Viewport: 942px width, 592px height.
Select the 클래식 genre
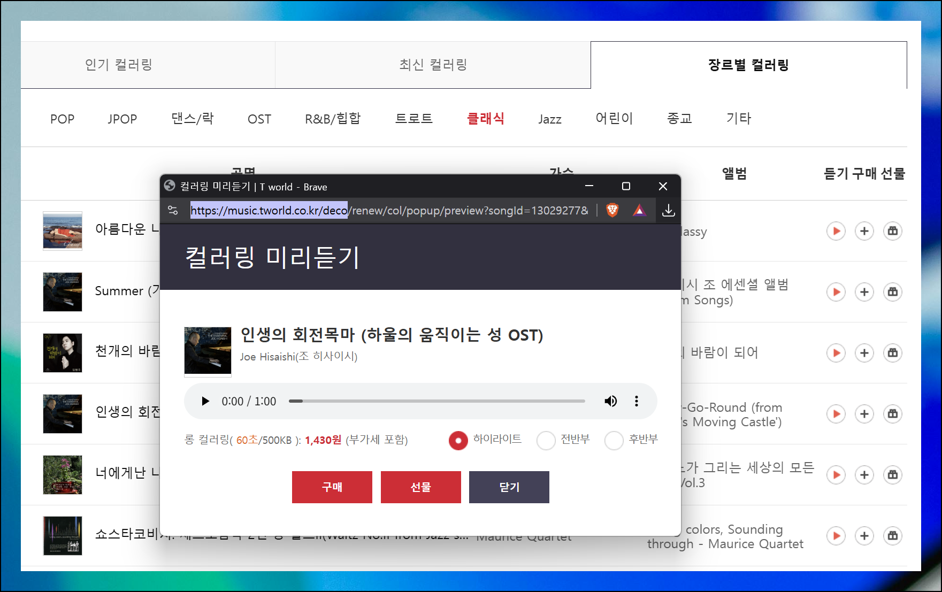[x=486, y=119]
